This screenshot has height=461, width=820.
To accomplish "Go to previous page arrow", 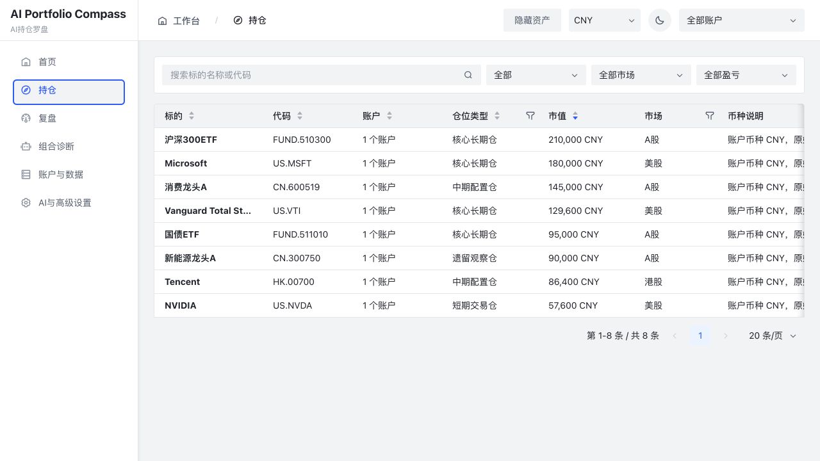I will (675, 336).
